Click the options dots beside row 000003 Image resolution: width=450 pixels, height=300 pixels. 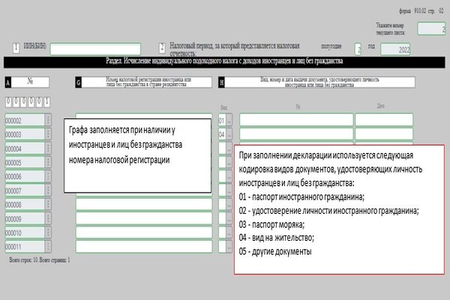click(x=48, y=134)
